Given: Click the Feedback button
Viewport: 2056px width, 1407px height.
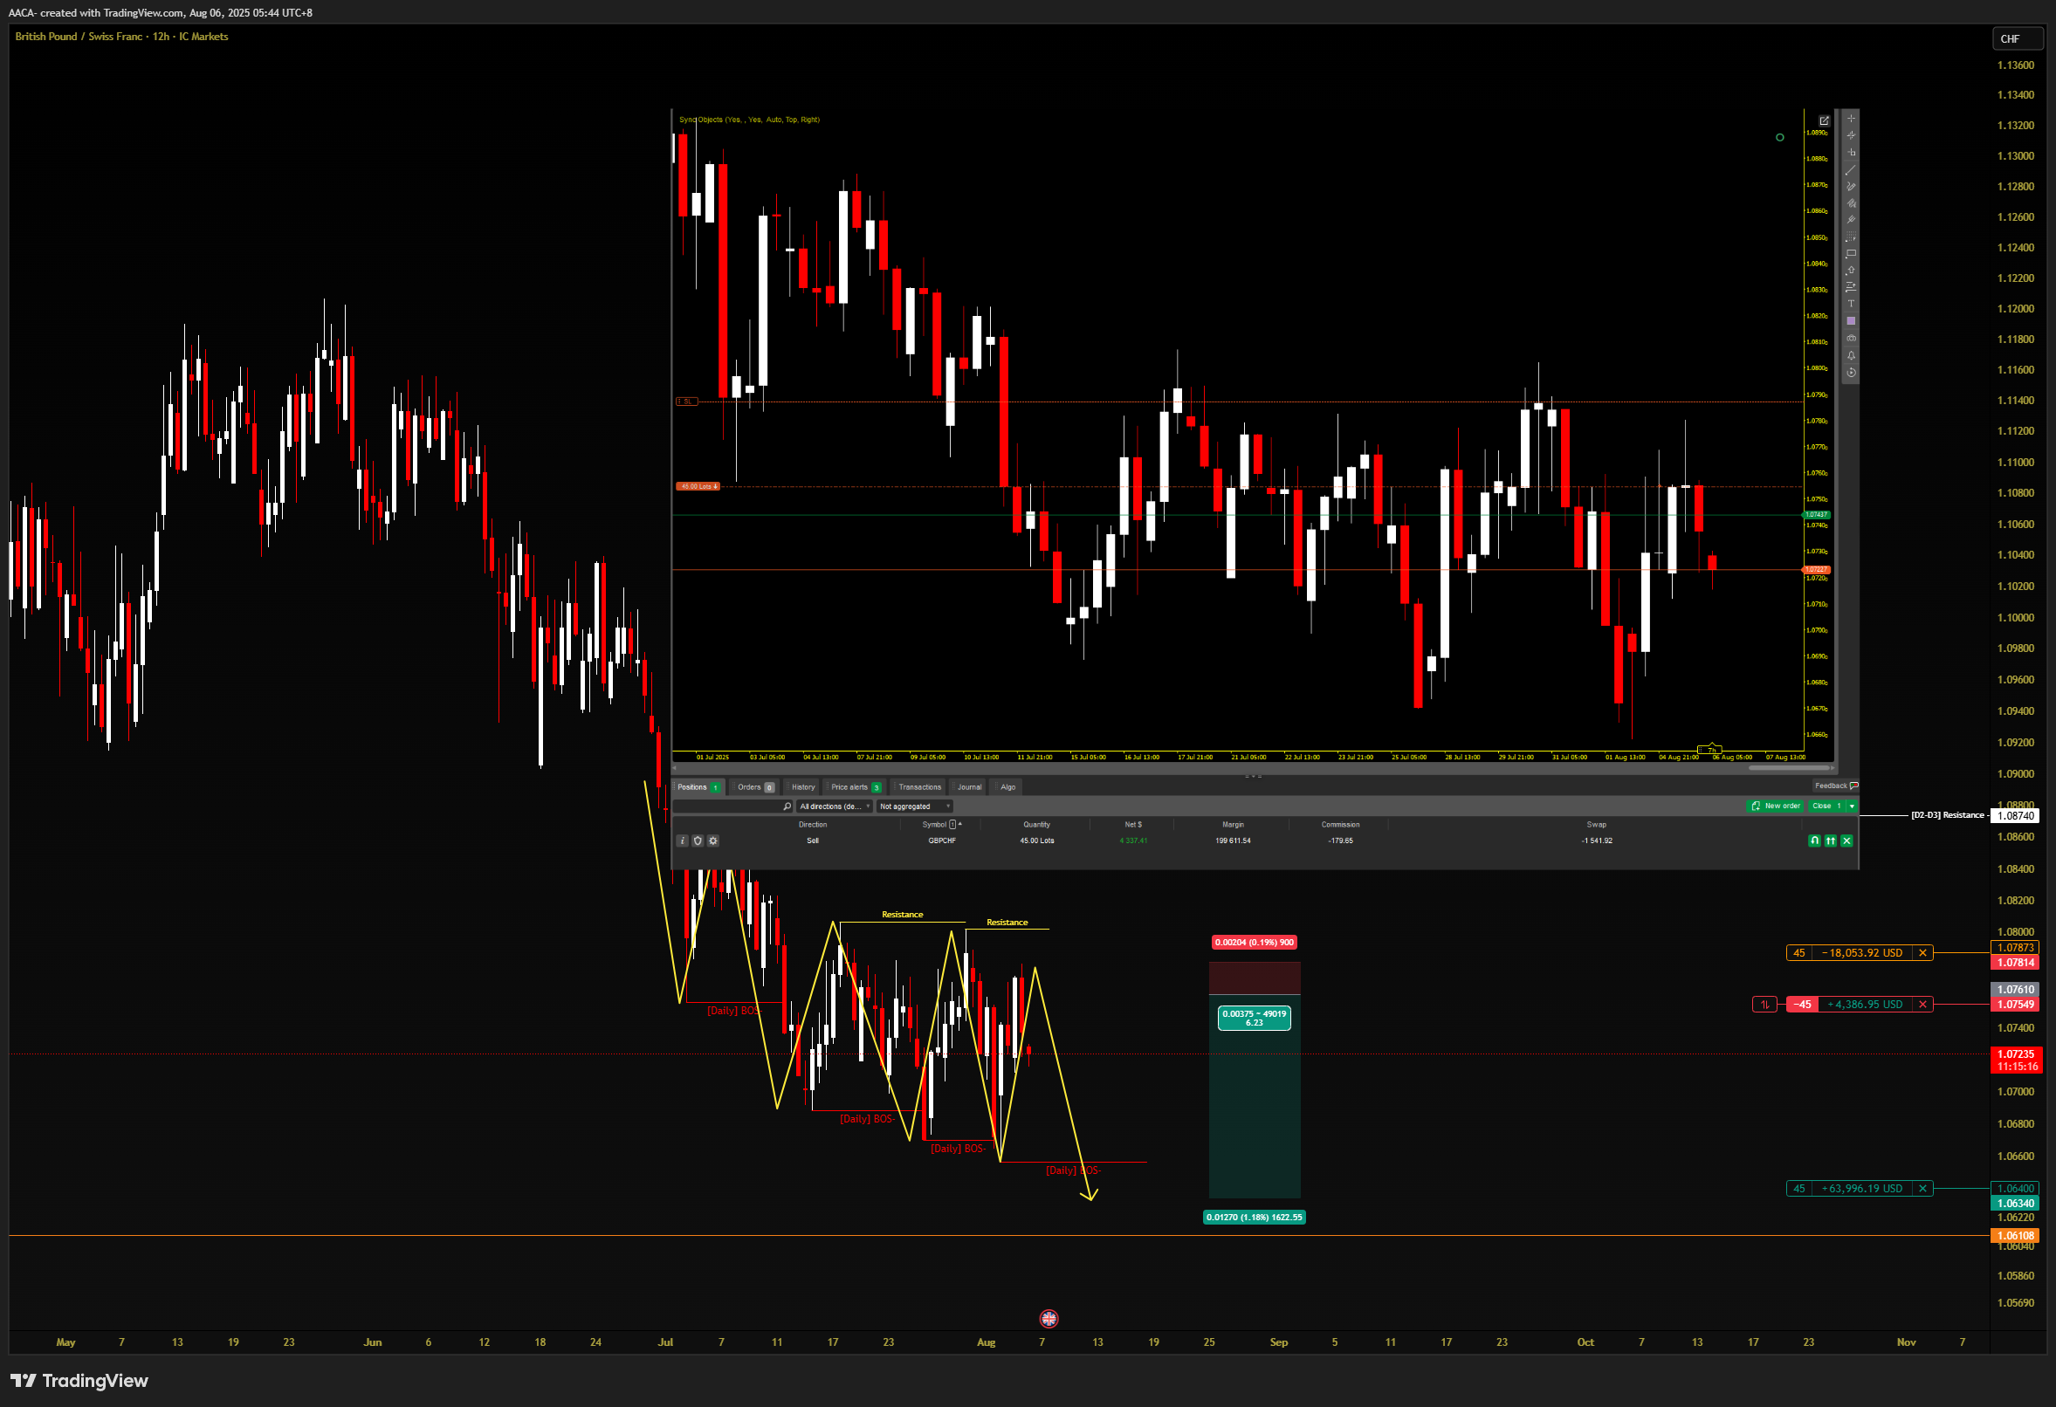Looking at the screenshot, I should click(1836, 786).
